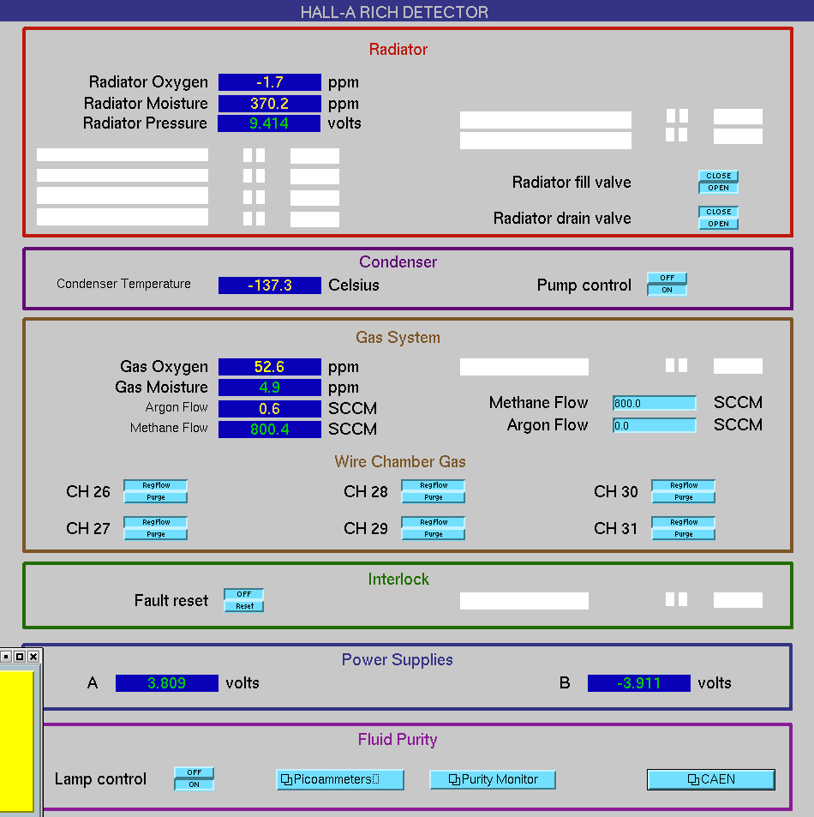Select RegFlow for CH 28

(x=434, y=485)
